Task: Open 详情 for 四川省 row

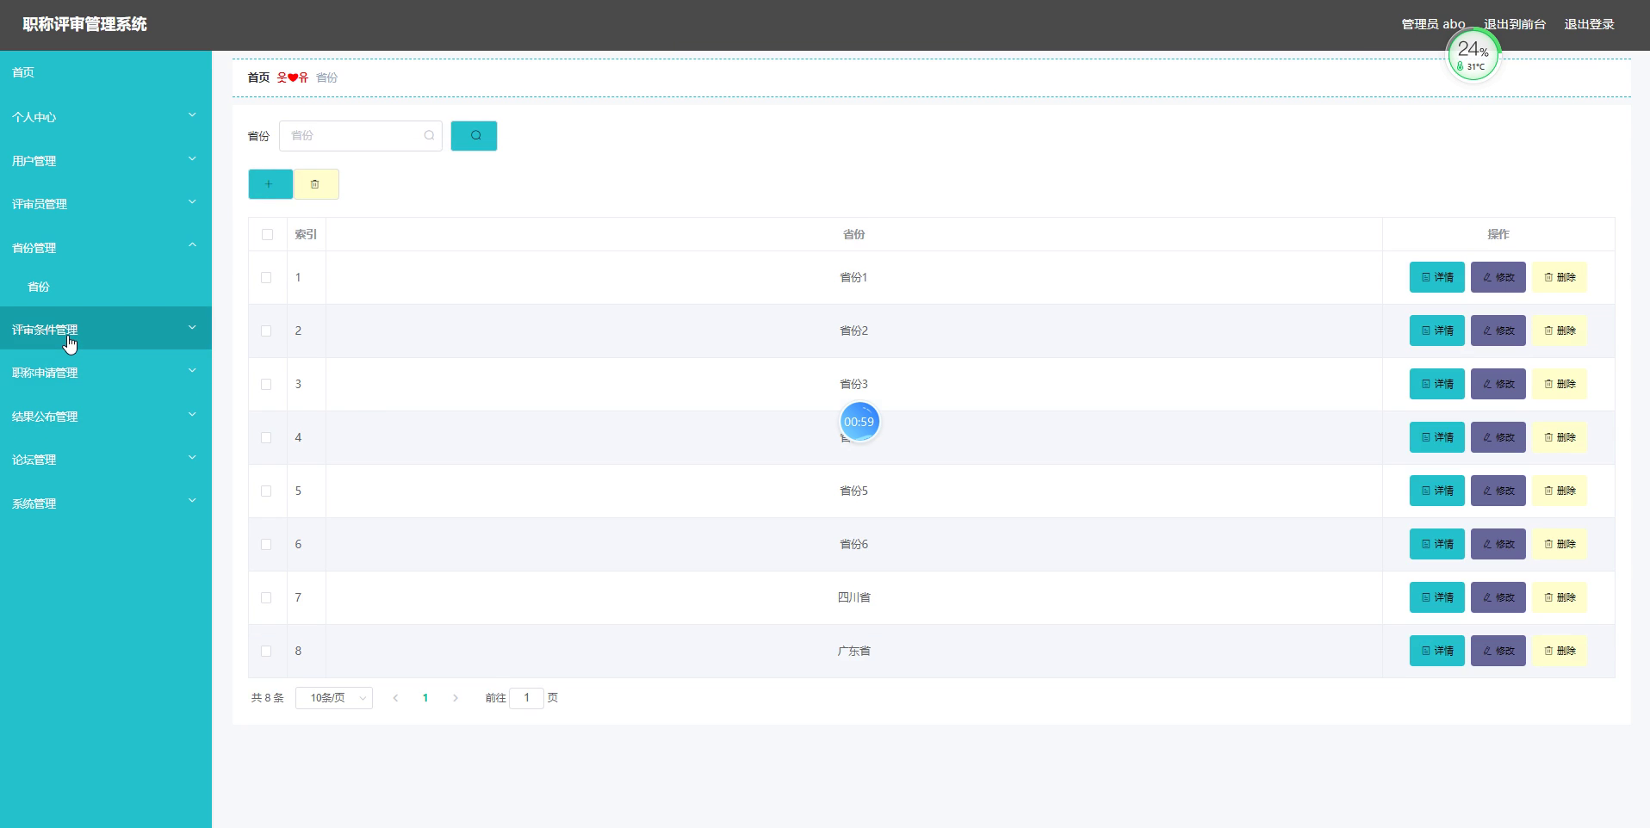Action: click(1436, 597)
